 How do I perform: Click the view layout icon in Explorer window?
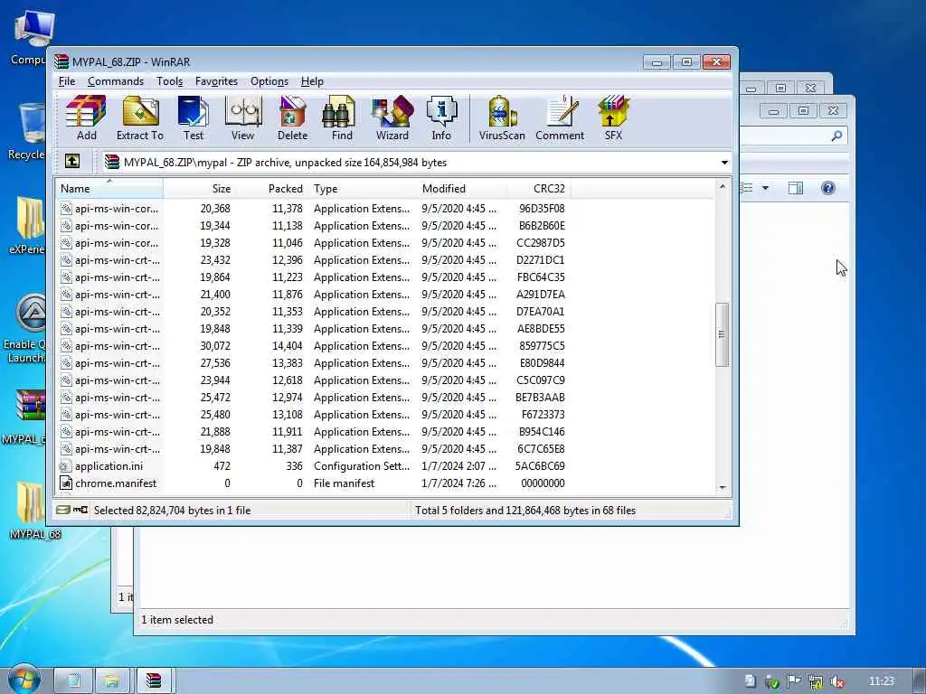[747, 188]
